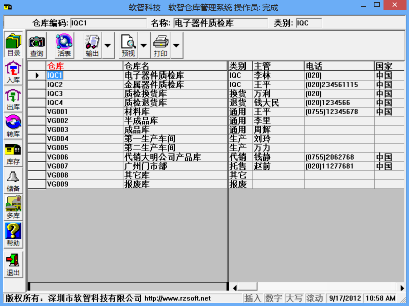Click the 材料库 name cell
Screen dimensions: 409x306
point(175,112)
